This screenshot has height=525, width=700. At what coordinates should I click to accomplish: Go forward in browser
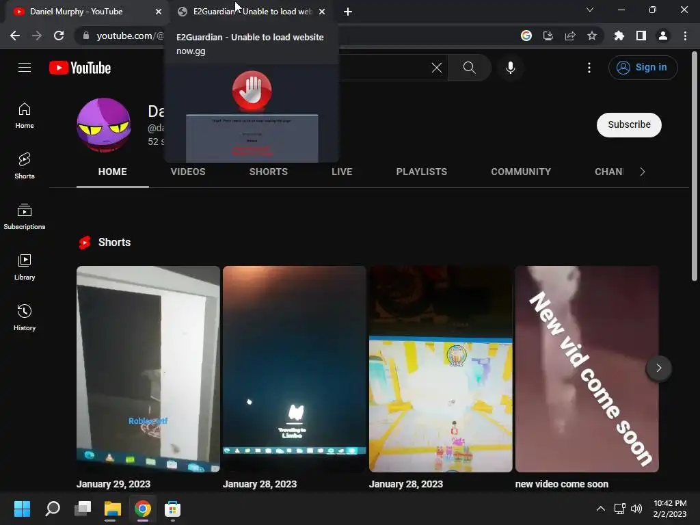[37, 36]
